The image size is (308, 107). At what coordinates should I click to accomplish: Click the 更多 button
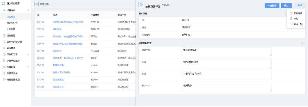click(x=300, y=6)
